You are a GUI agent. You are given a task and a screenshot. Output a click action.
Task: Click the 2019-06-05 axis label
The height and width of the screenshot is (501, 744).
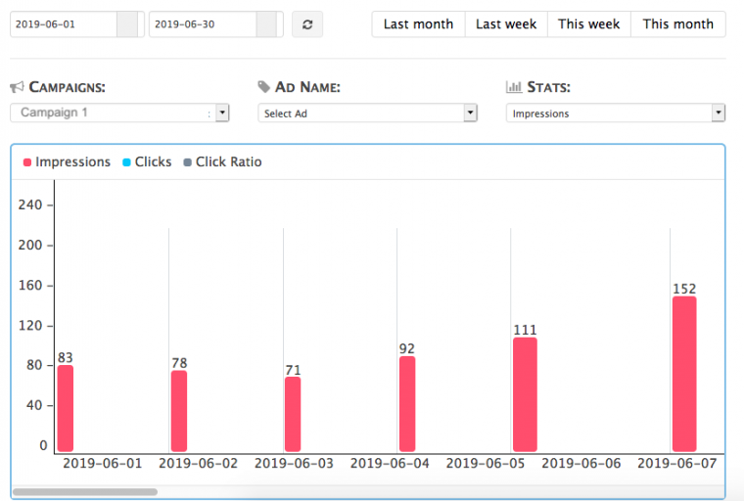[486, 463]
